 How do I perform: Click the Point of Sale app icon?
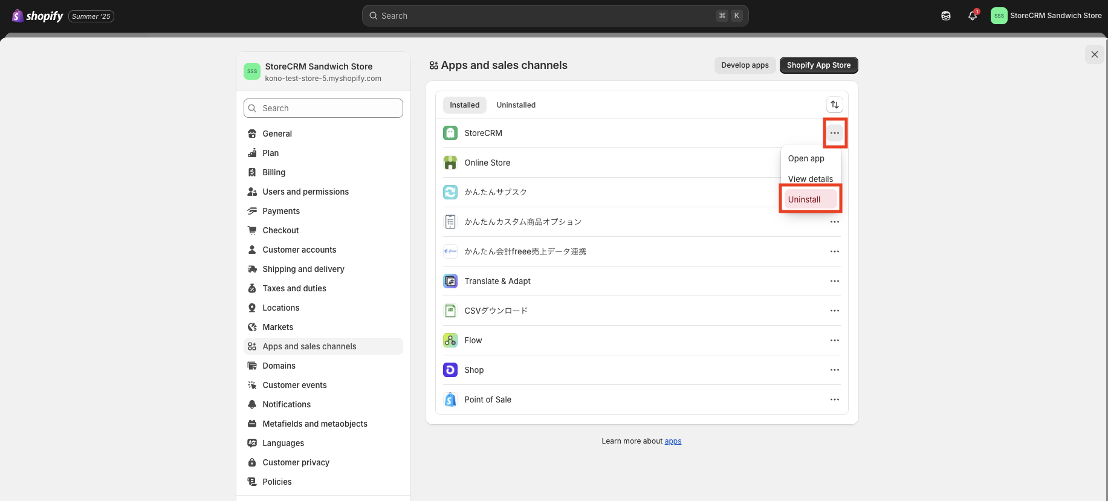[x=450, y=399]
